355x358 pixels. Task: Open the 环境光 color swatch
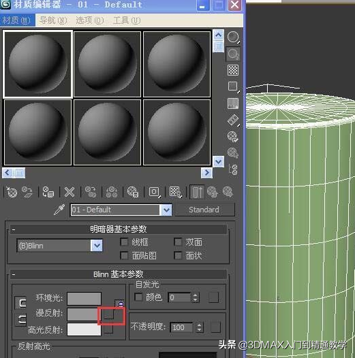pyautogui.click(x=84, y=299)
